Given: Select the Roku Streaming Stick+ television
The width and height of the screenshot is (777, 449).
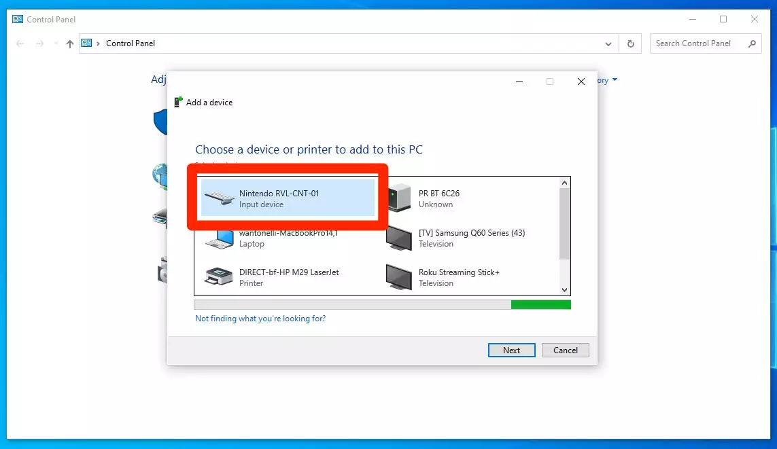Looking at the screenshot, I should pyautogui.click(x=458, y=277).
